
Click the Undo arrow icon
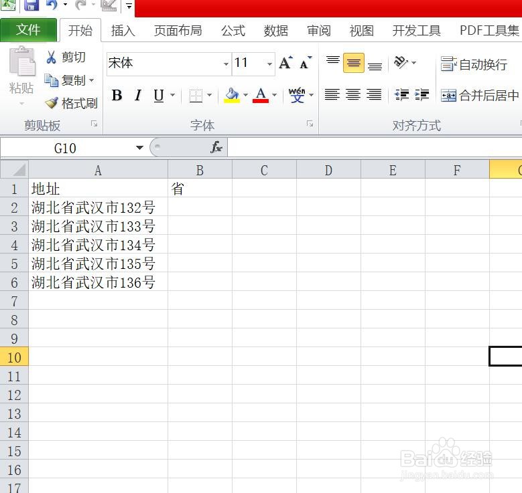point(52,5)
